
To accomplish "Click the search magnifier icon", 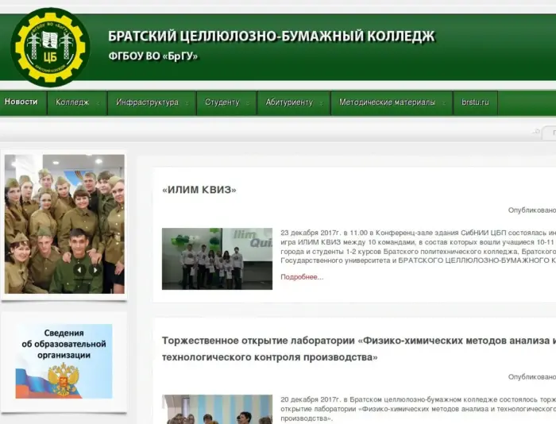I will 536,132.
